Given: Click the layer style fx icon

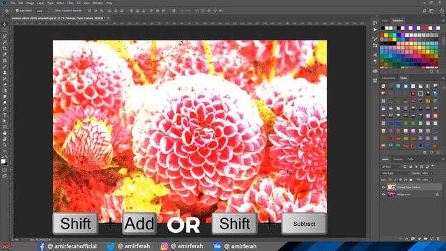Looking at the screenshot, I should point(407,238).
